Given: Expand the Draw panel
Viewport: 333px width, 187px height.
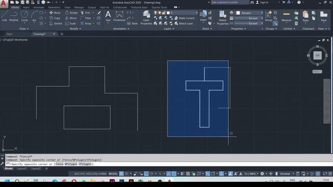Looking at the screenshot, I should point(24,29).
